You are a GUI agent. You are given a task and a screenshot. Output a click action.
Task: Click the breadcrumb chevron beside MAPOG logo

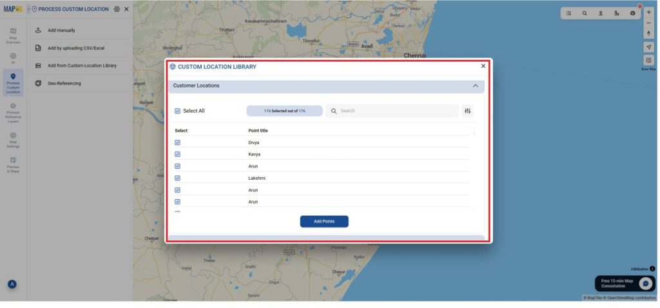pos(28,9)
